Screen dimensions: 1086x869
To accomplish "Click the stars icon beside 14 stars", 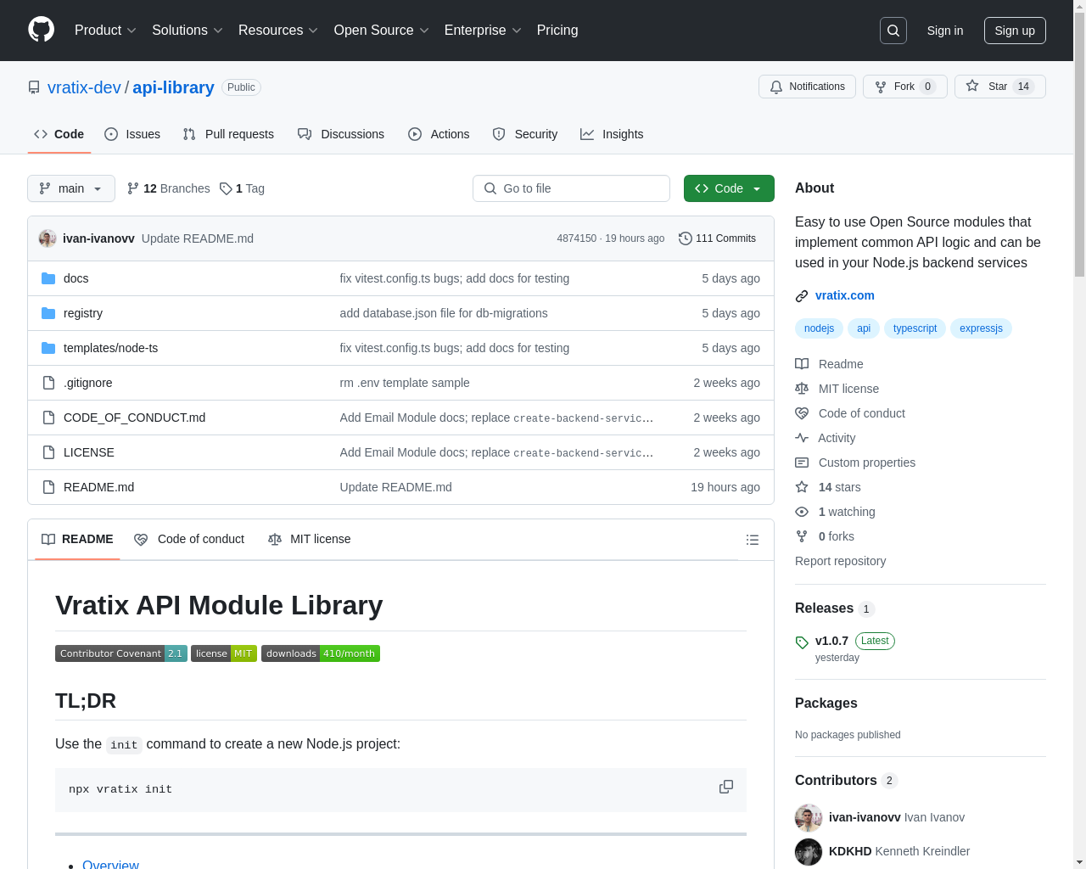I will [802, 487].
